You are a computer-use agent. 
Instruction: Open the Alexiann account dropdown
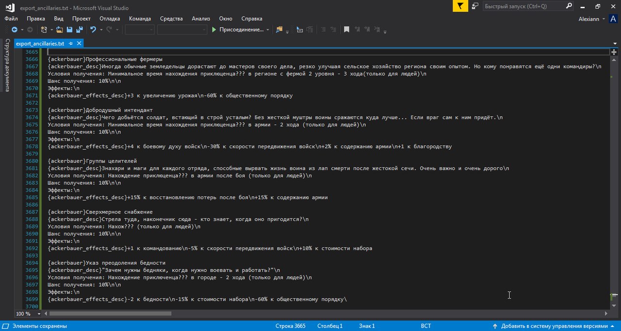pyautogui.click(x=603, y=19)
